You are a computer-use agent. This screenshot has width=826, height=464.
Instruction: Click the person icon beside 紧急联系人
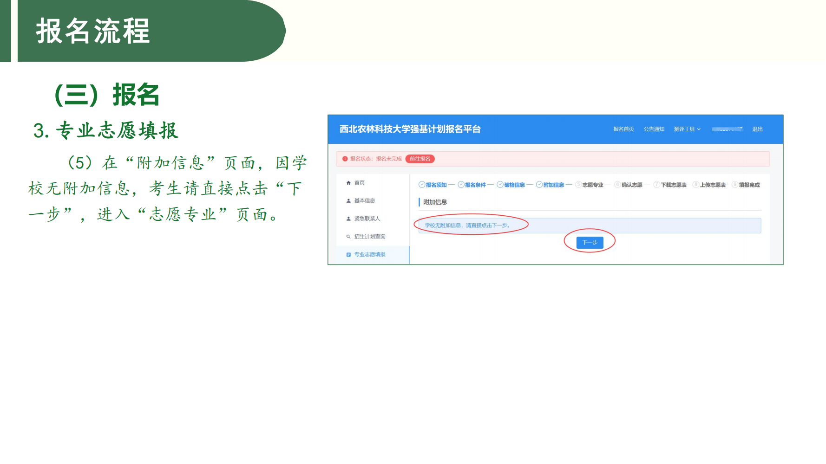348,219
